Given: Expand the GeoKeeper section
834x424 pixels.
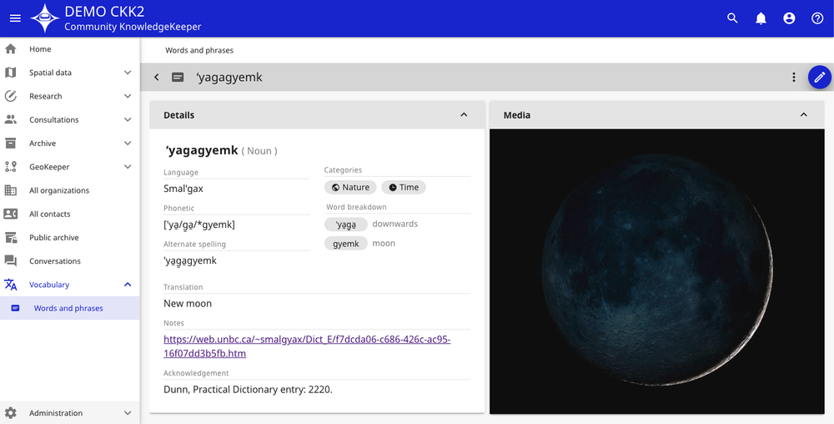Looking at the screenshot, I should pos(128,167).
